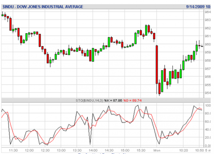Click the 14:00 time axis label
Viewport: 214px width, 154px height.
[x=93, y=150]
